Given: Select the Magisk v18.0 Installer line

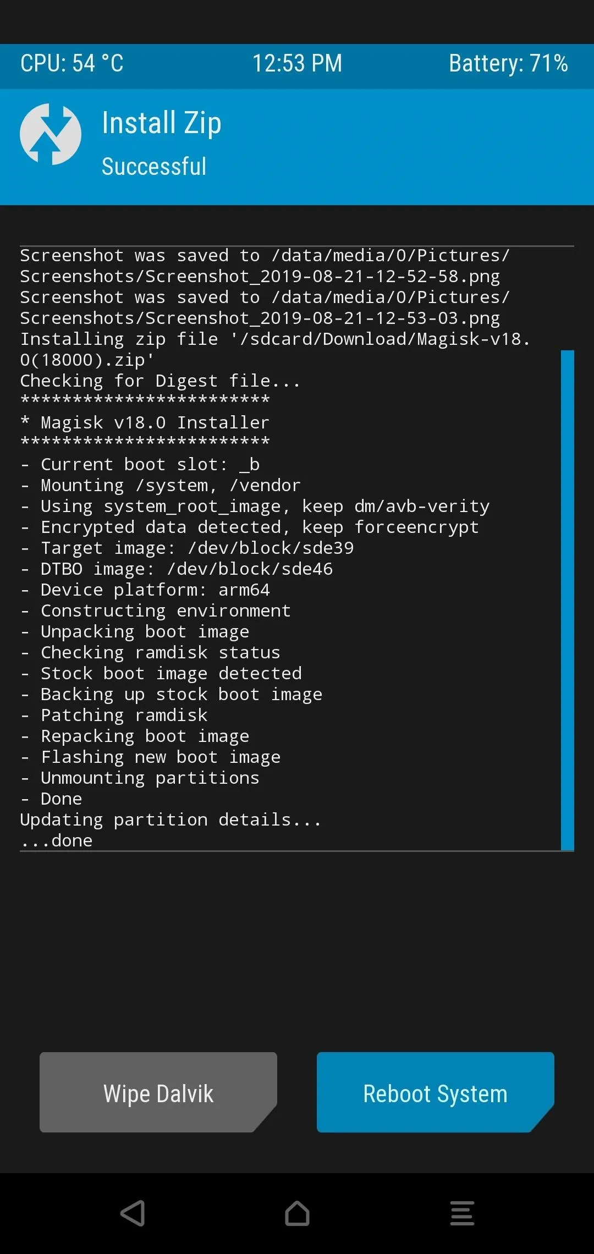Looking at the screenshot, I should [145, 422].
